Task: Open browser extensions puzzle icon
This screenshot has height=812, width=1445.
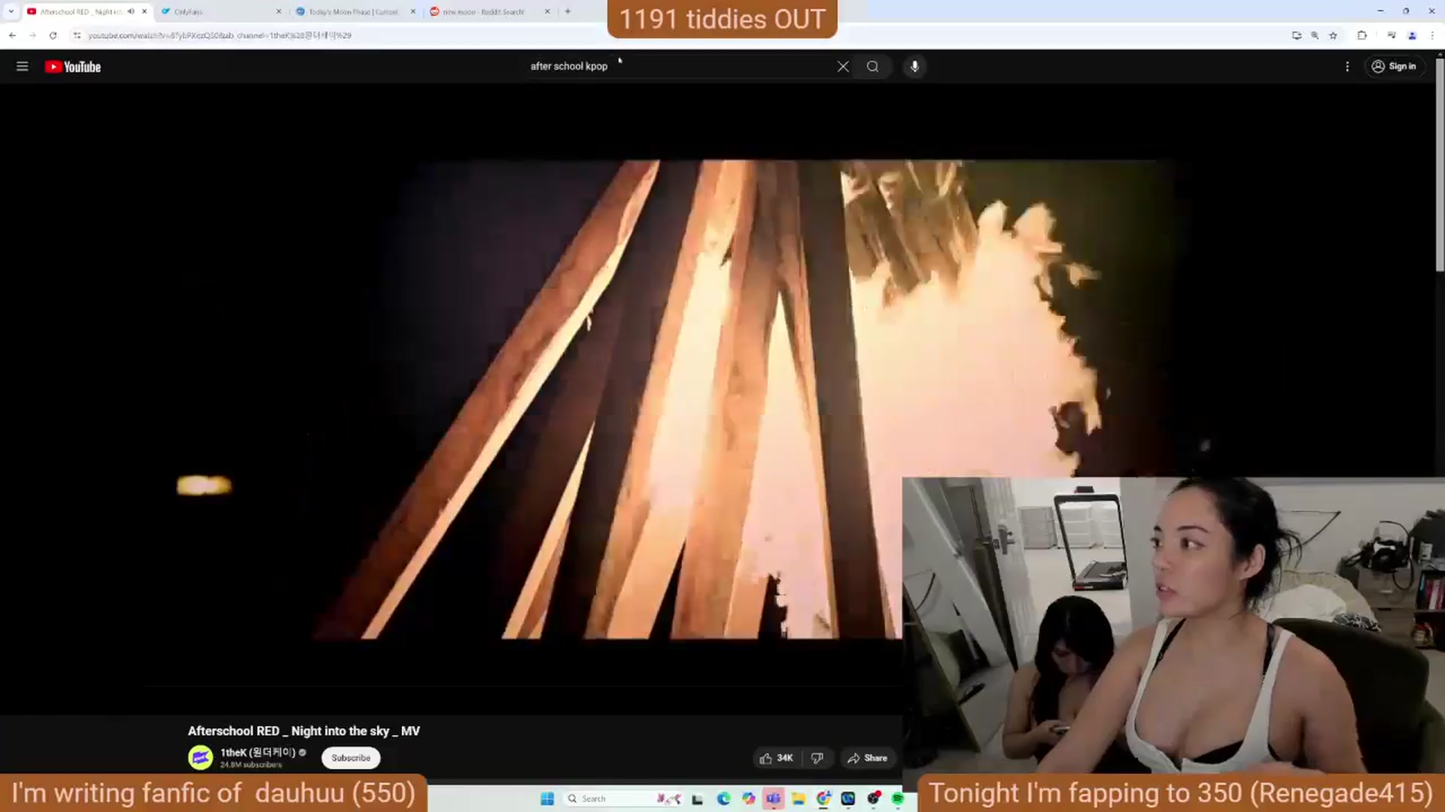Action: [1361, 35]
